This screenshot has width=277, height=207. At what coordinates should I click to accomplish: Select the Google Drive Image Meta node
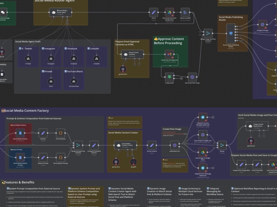click(x=241, y=164)
